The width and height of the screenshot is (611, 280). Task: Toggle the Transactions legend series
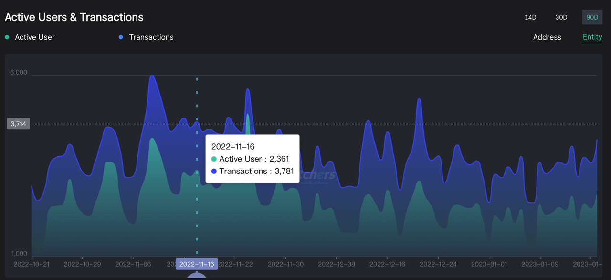(x=151, y=37)
